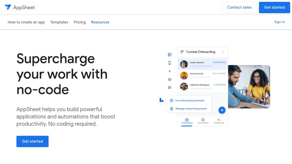Image resolution: width=292 pixels, height=164 pixels.
Task: Click the IN PROGRESS status label
Action: [x=219, y=62]
